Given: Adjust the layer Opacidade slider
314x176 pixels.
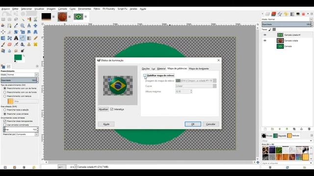Looking at the screenshot, I should tap(287, 24).
